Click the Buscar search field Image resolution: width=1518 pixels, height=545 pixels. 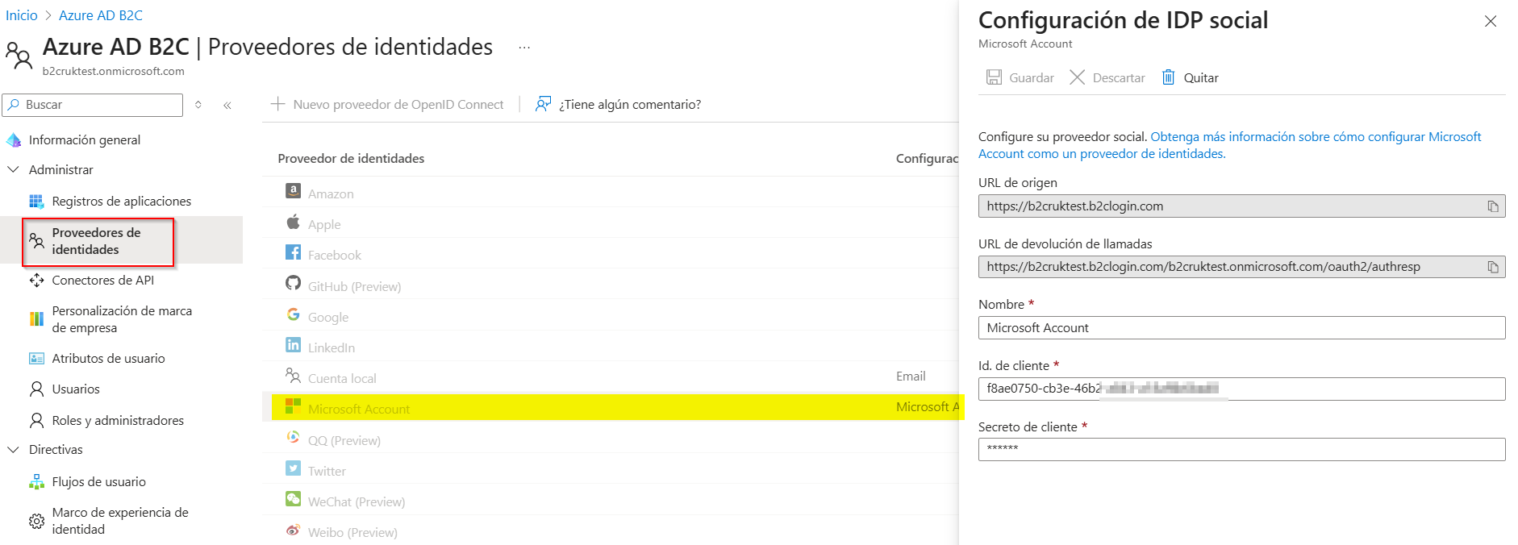pyautogui.click(x=93, y=105)
